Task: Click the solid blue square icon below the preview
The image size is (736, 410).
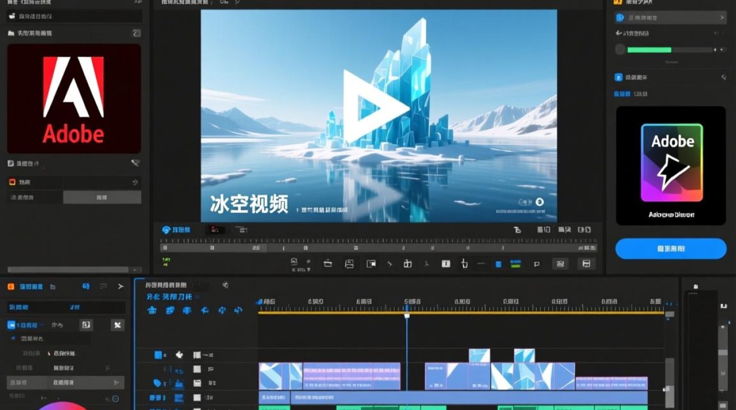Action: (498, 265)
